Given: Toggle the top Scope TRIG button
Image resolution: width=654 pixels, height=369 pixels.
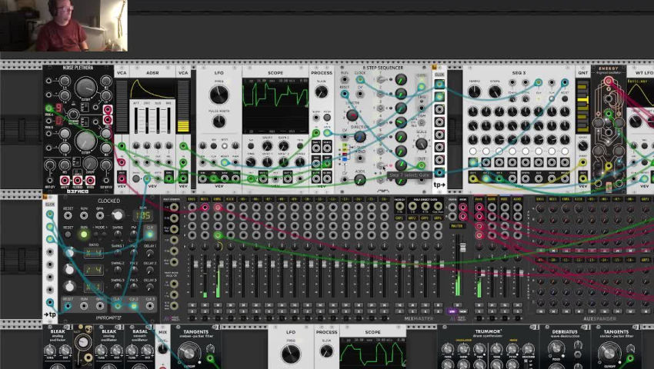Looking at the screenshot, I should coord(299,146).
